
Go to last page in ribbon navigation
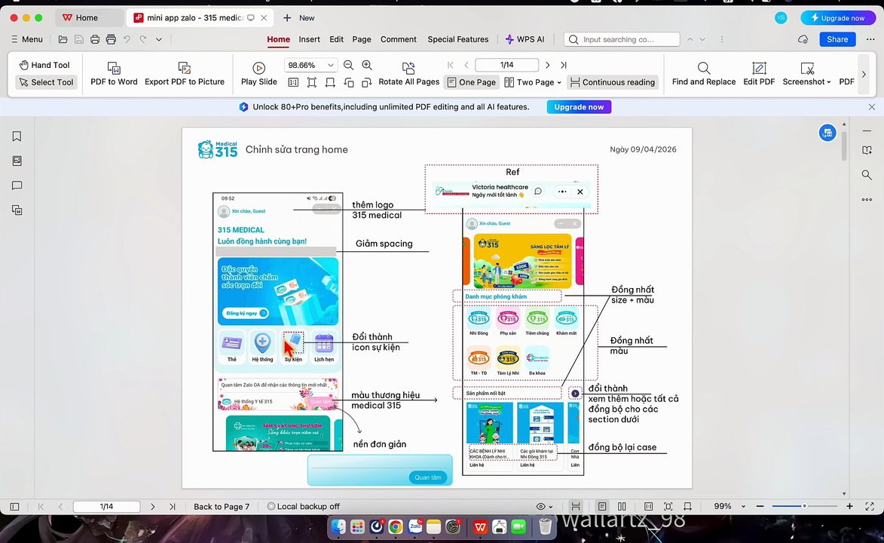pyautogui.click(x=563, y=66)
